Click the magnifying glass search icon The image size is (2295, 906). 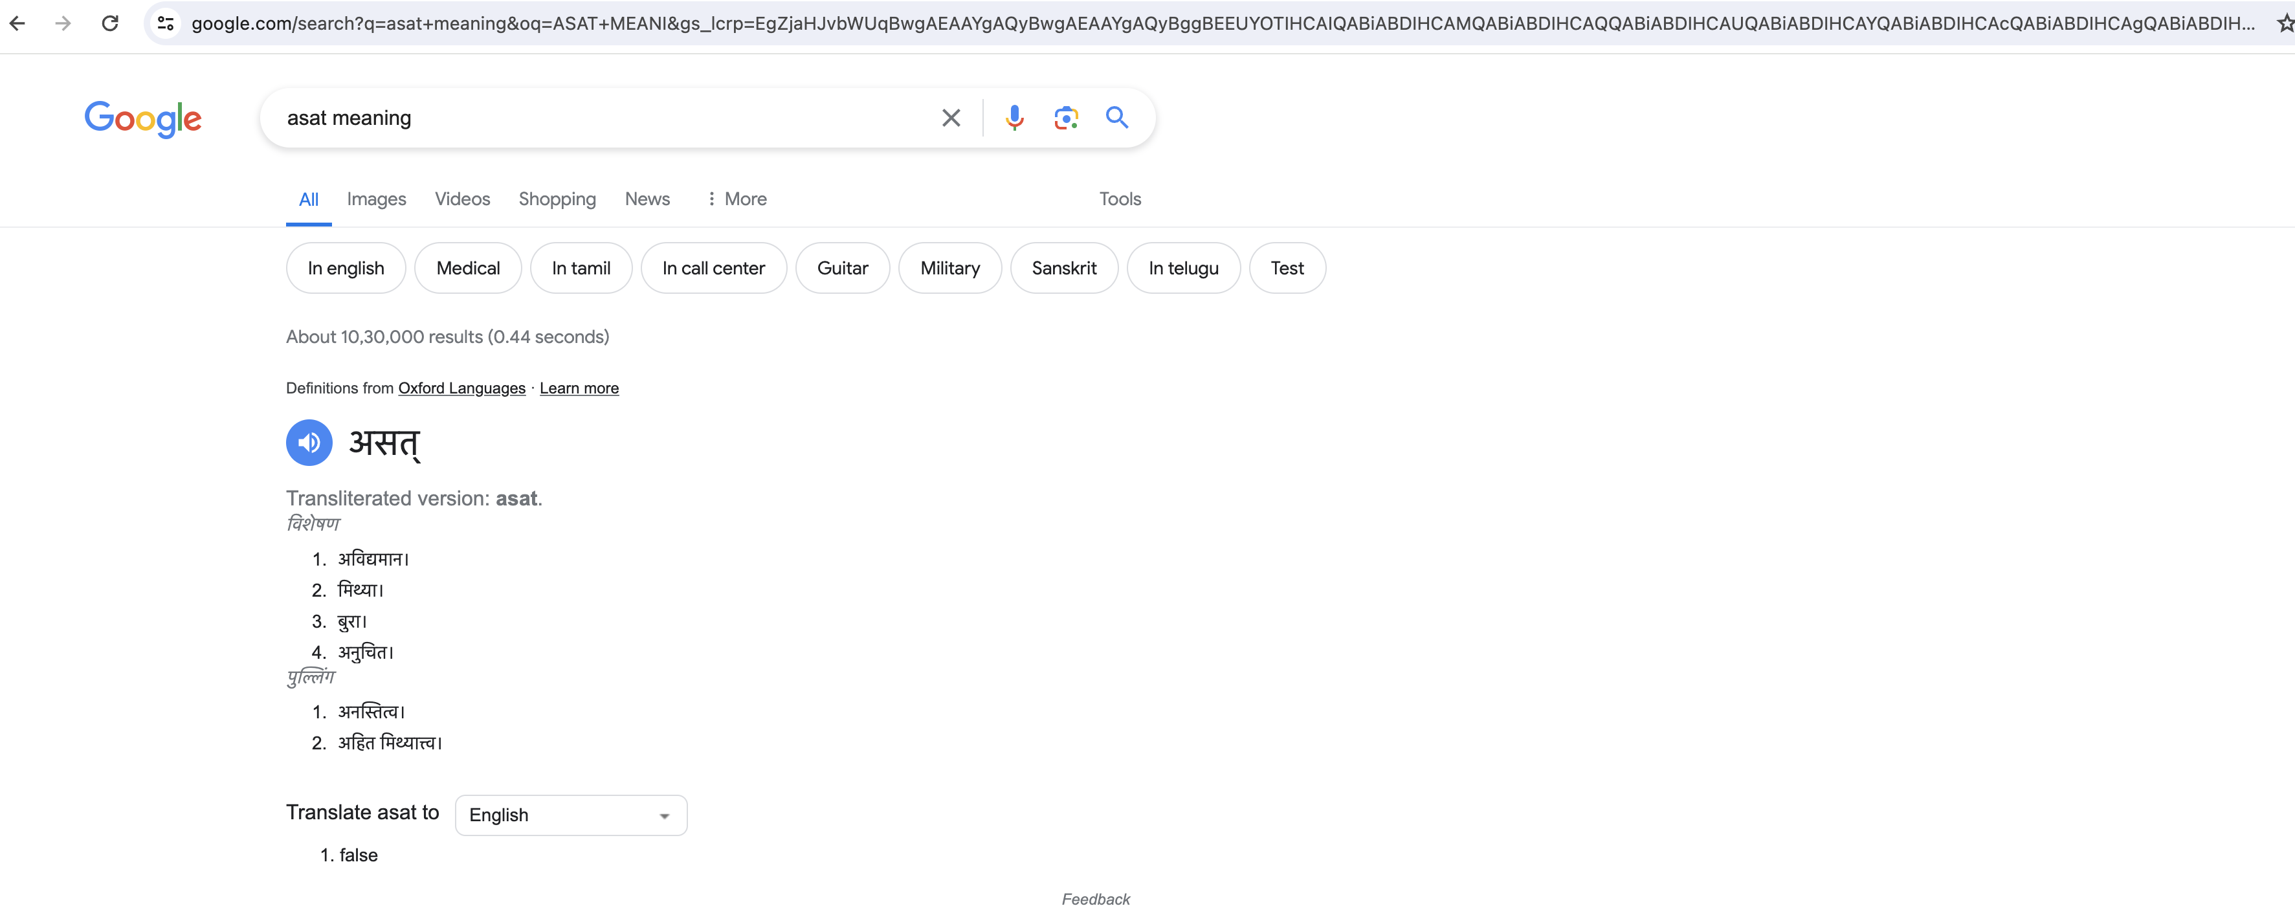pyautogui.click(x=1116, y=118)
